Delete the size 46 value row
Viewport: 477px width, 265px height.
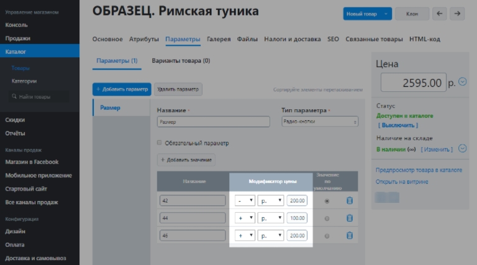pyautogui.click(x=350, y=235)
